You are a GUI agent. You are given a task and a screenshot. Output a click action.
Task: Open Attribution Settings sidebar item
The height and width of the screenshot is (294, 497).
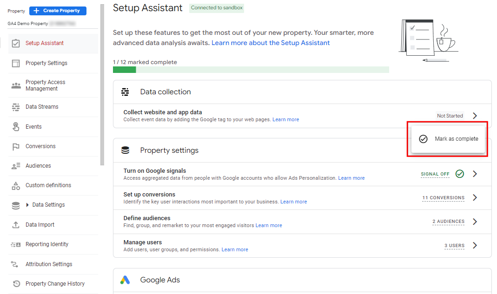click(x=53, y=264)
